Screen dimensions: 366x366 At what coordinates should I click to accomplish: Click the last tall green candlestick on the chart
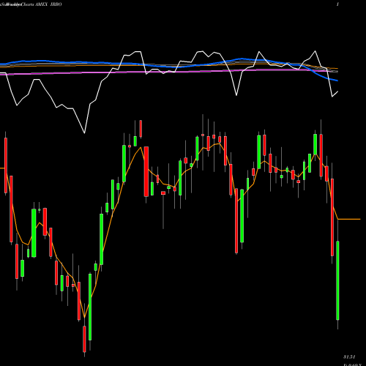pyautogui.click(x=337, y=280)
